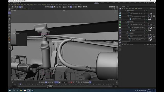Viewport: 164px width, 92px height.
Task: Collapse the second Lathe1 node
Action: pyautogui.click(x=128, y=26)
